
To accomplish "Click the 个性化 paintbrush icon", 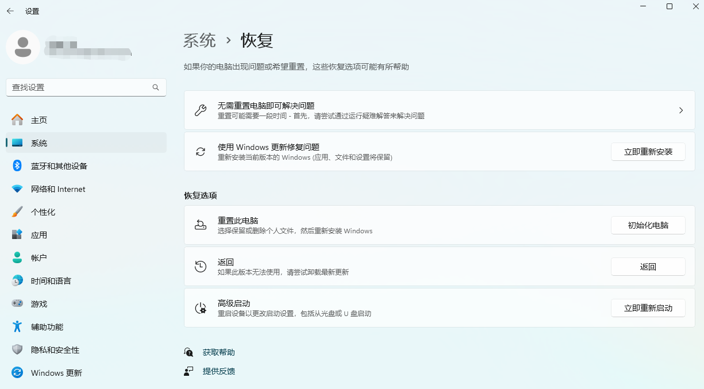I will click(x=17, y=212).
